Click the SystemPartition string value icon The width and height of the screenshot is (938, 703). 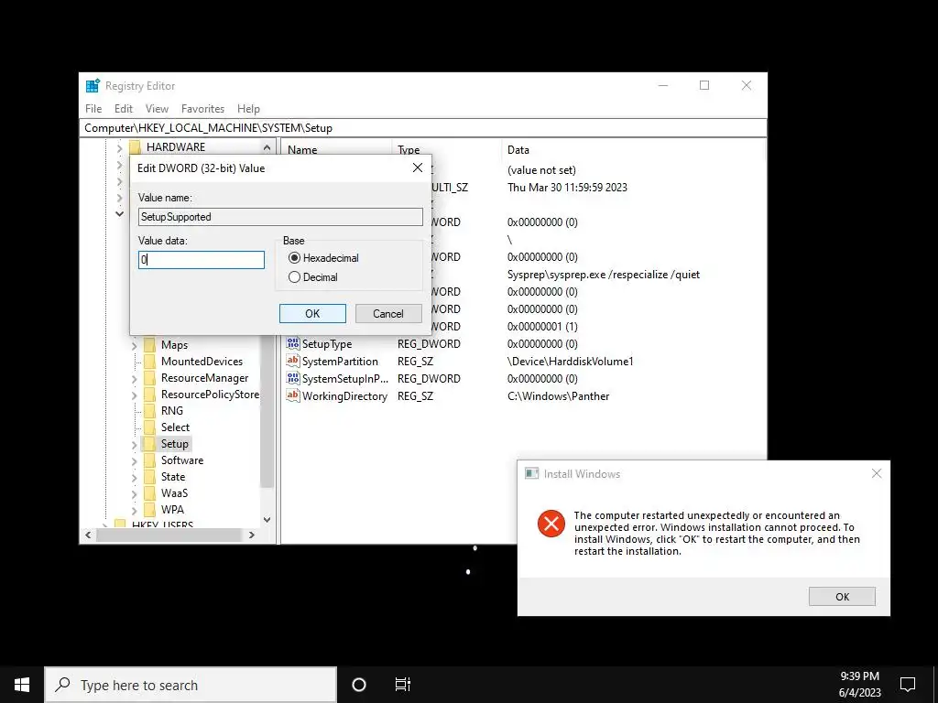coord(292,361)
